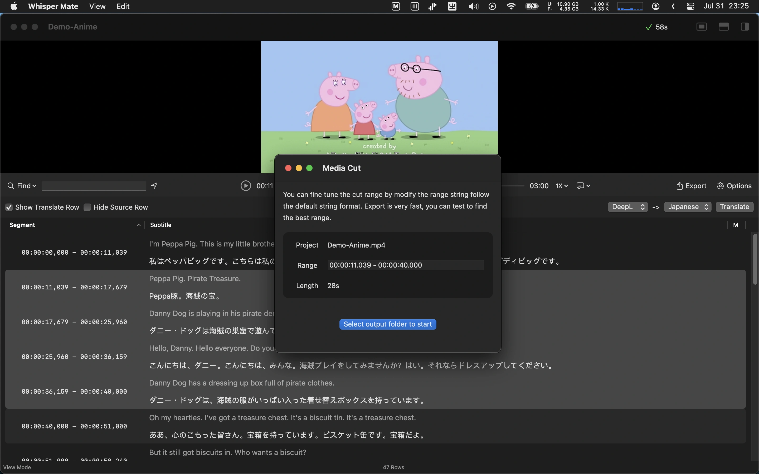Viewport: 759px width, 474px height.
Task: Open macOS Control Center in the menu bar
Action: point(690,6)
